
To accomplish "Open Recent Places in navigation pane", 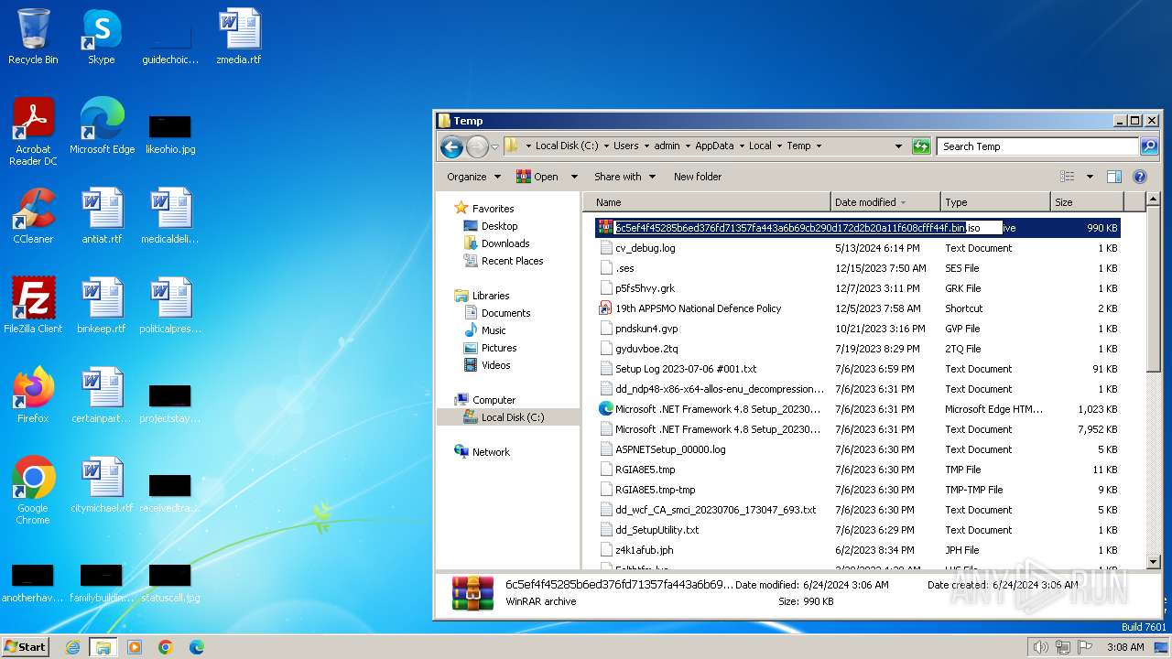I will (512, 261).
